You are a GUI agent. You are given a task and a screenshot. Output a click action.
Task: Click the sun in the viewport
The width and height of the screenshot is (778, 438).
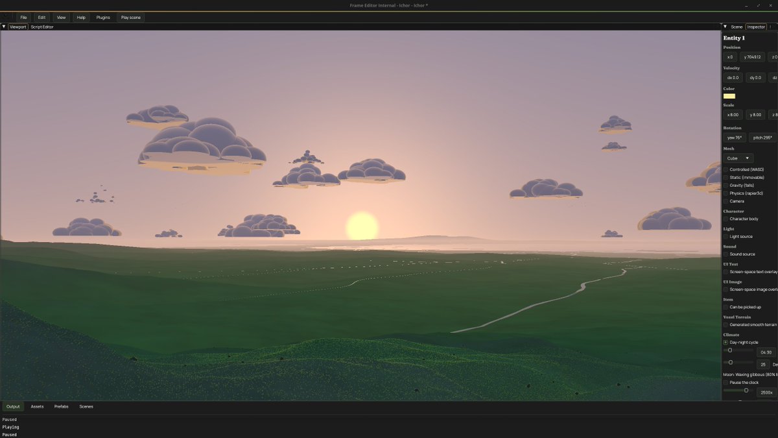pyautogui.click(x=362, y=226)
